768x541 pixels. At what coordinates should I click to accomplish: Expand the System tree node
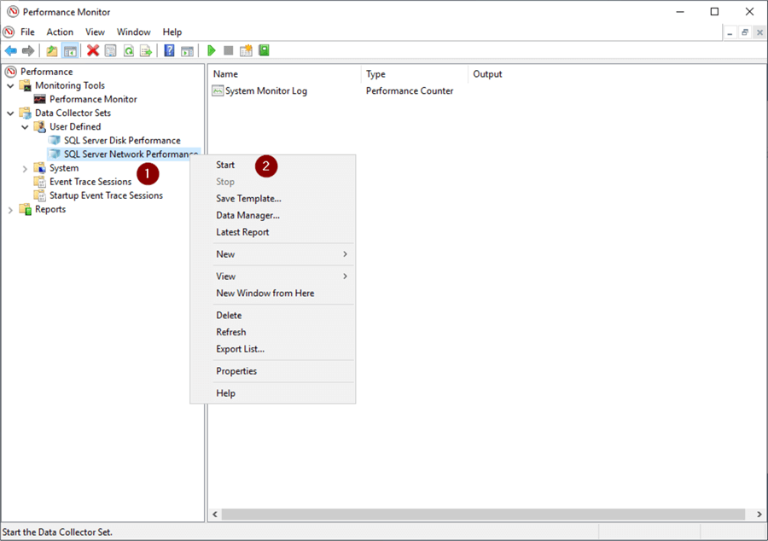coord(25,169)
